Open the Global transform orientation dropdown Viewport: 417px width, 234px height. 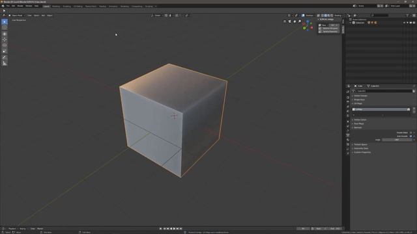coord(156,16)
